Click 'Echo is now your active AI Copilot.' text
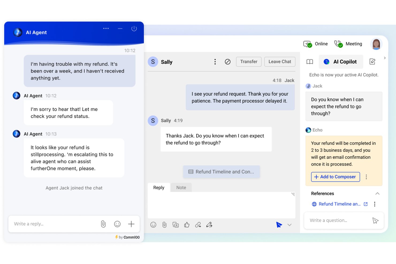Image resolution: width=396 pixels, height=264 pixels. (344, 75)
